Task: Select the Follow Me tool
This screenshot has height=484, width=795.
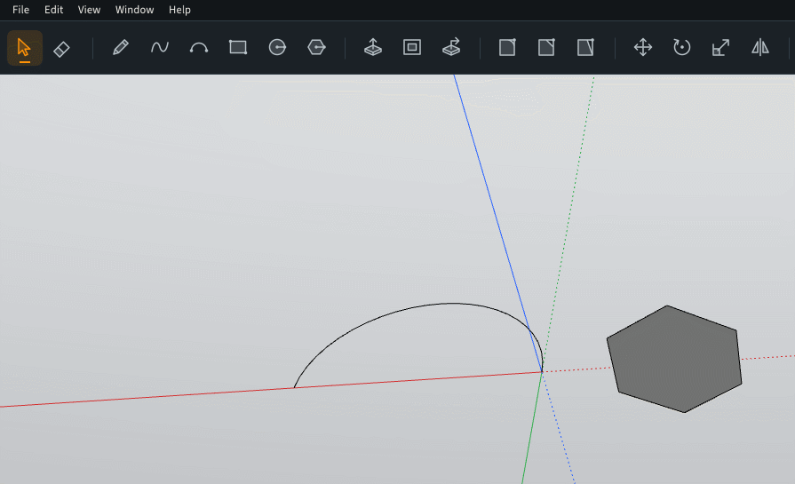Action: 451,48
